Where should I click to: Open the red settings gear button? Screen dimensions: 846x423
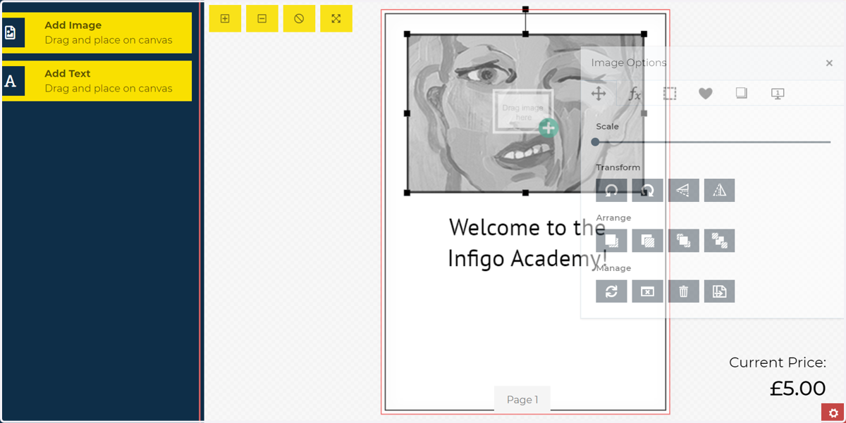833,413
